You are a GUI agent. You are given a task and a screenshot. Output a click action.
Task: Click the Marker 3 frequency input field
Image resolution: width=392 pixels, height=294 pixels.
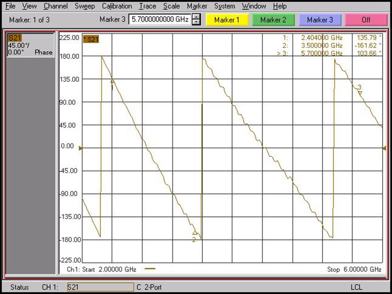[159, 20]
